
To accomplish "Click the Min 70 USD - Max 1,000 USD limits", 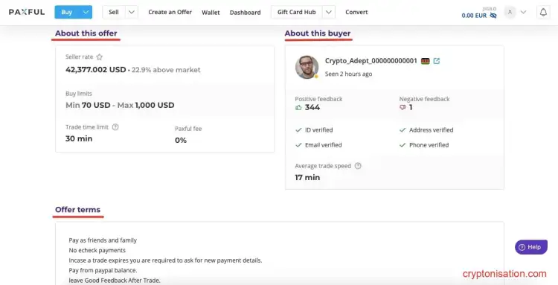I will (120, 106).
